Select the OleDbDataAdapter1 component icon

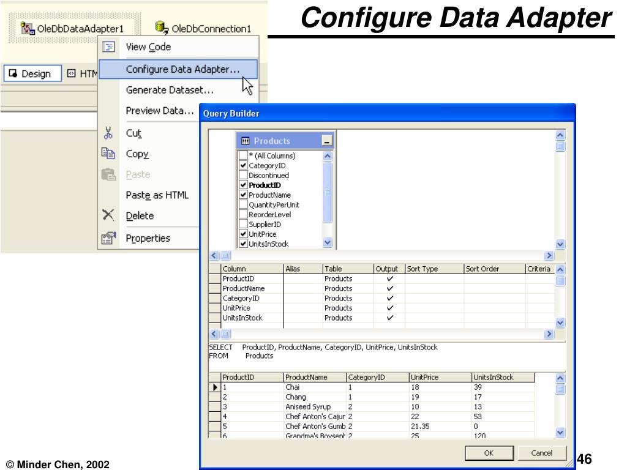(x=28, y=28)
